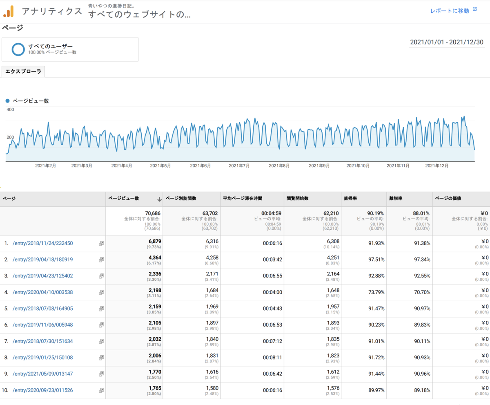Select the エクスプローラ tab
Viewport: 490px width, 405px height.
click(23, 72)
